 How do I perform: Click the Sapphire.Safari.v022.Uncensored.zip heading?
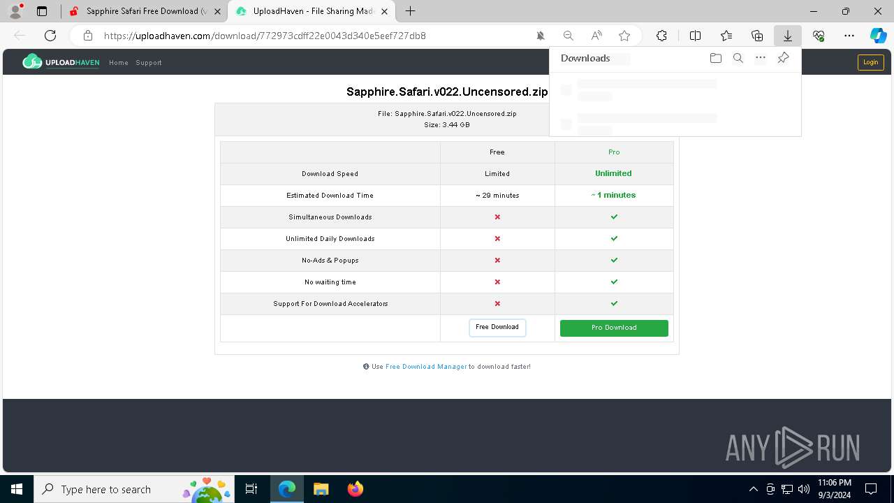pyautogui.click(x=447, y=92)
